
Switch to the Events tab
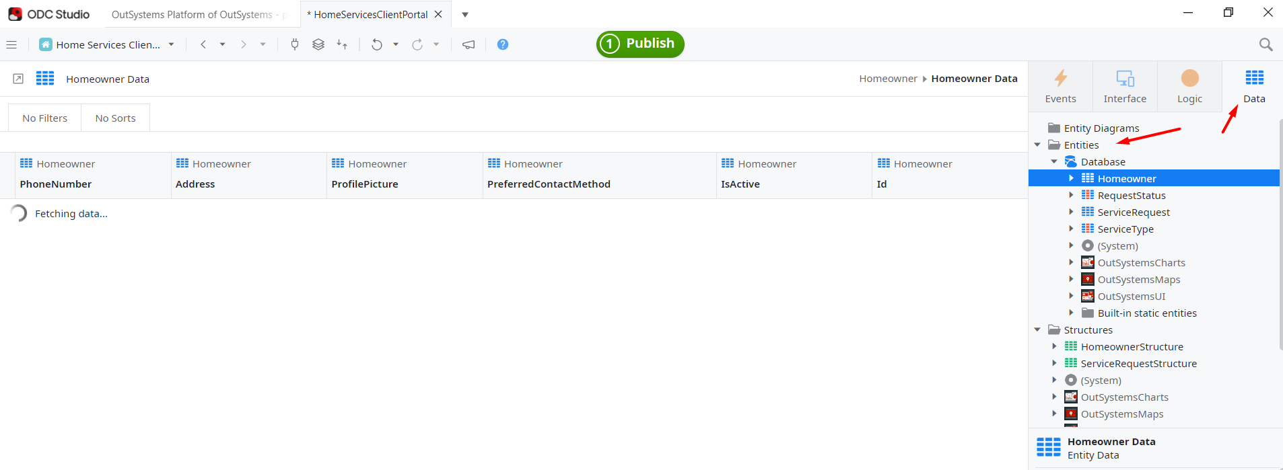click(x=1060, y=86)
